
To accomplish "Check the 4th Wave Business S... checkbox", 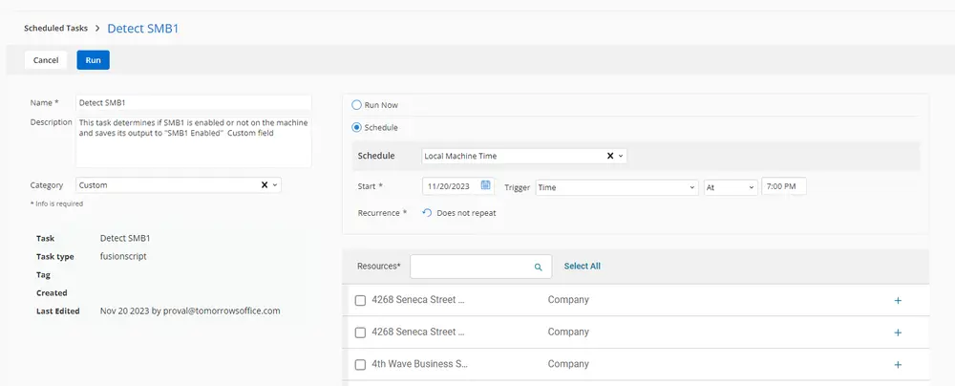I will click(x=360, y=364).
